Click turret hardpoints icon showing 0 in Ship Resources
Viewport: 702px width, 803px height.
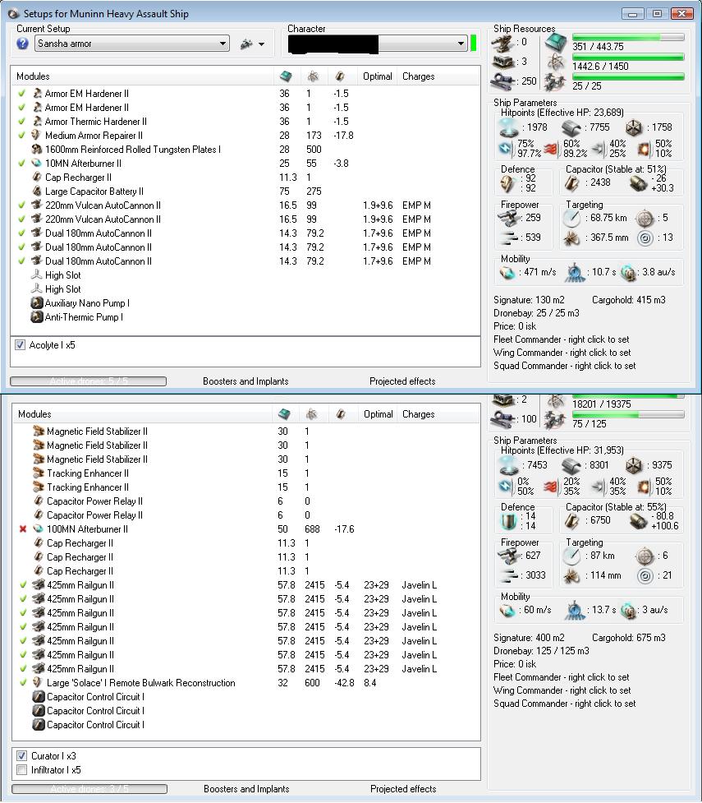point(502,43)
